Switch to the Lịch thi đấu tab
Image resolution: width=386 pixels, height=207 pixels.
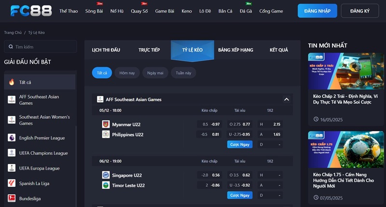[106, 50]
